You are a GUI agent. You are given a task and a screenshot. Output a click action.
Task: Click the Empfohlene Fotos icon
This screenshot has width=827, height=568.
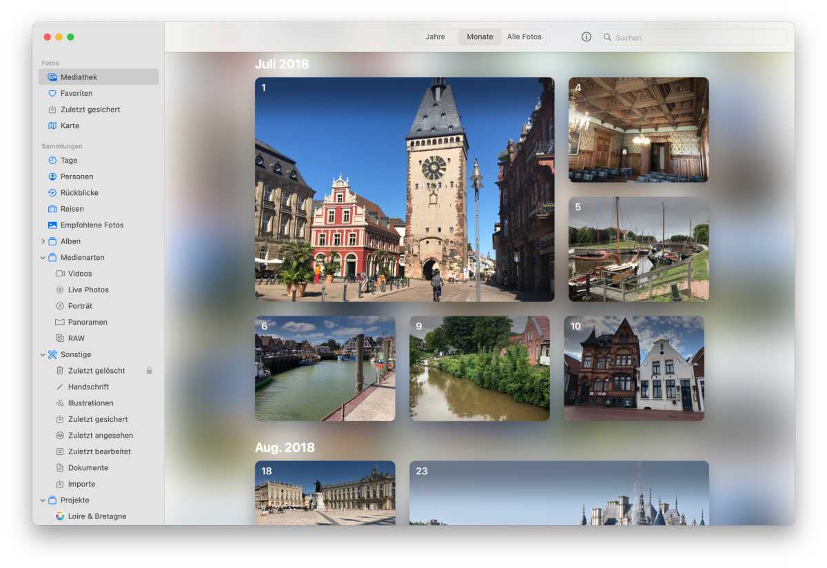(52, 225)
